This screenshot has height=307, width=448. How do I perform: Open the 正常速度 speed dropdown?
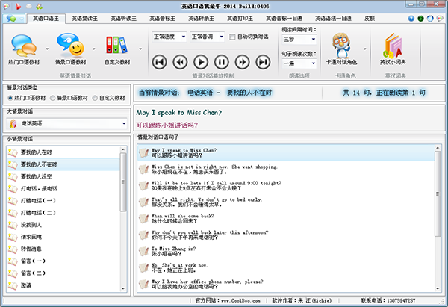(169, 36)
